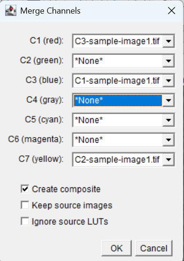
Task: Enable the Keep source images checkbox
Action: tap(25, 205)
